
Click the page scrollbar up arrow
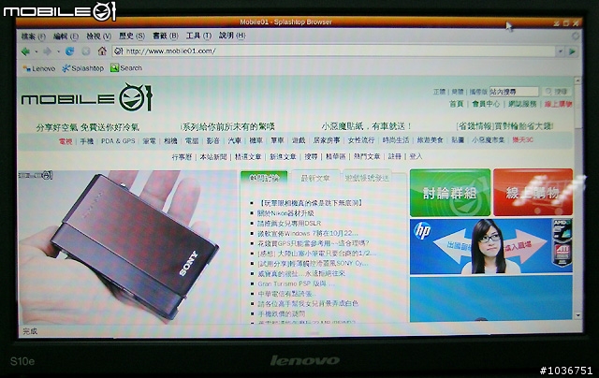(x=577, y=80)
